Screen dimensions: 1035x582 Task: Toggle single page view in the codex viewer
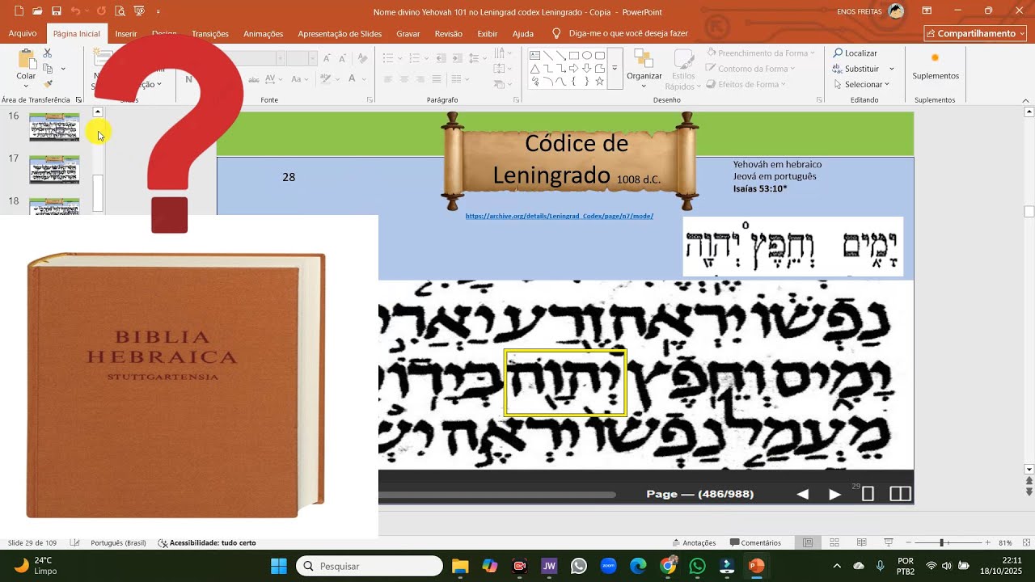(x=868, y=494)
